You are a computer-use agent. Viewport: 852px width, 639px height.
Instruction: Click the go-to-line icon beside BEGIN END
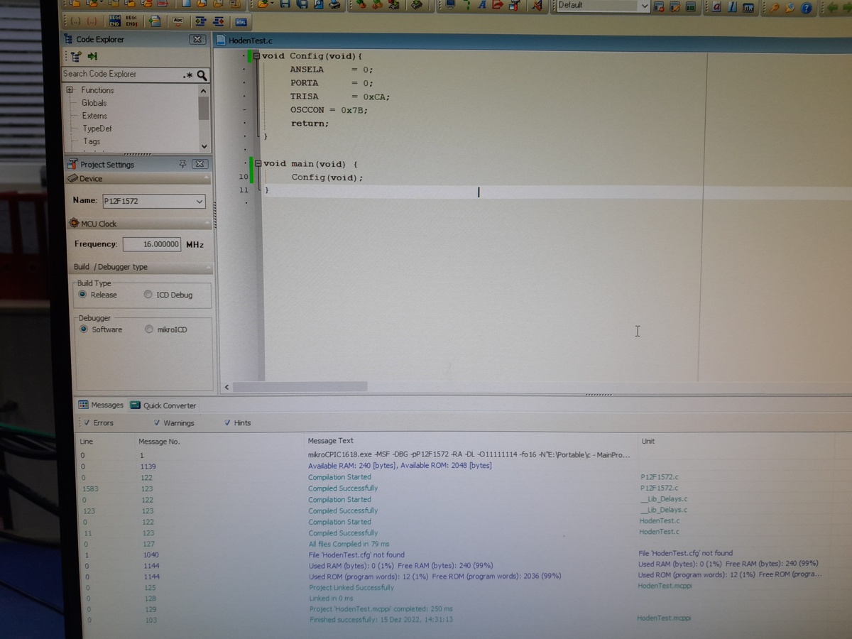pos(155,21)
